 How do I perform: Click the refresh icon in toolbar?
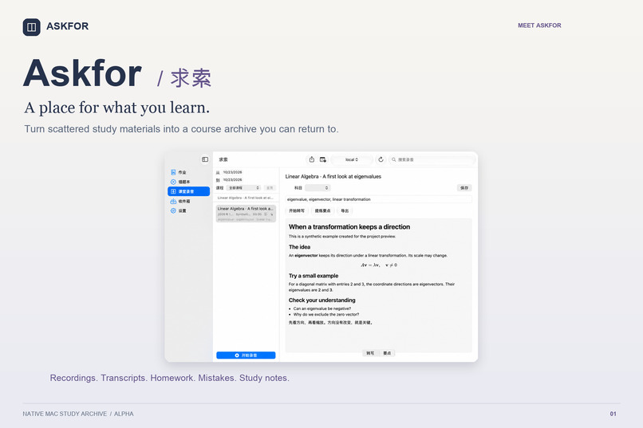pos(381,159)
